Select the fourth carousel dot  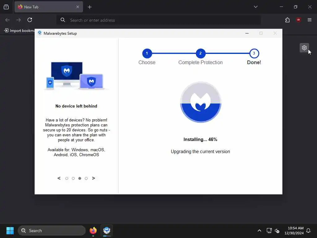click(x=86, y=178)
